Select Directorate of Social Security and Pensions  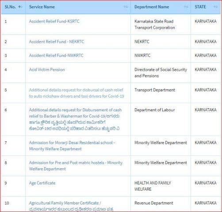click(x=161, y=73)
